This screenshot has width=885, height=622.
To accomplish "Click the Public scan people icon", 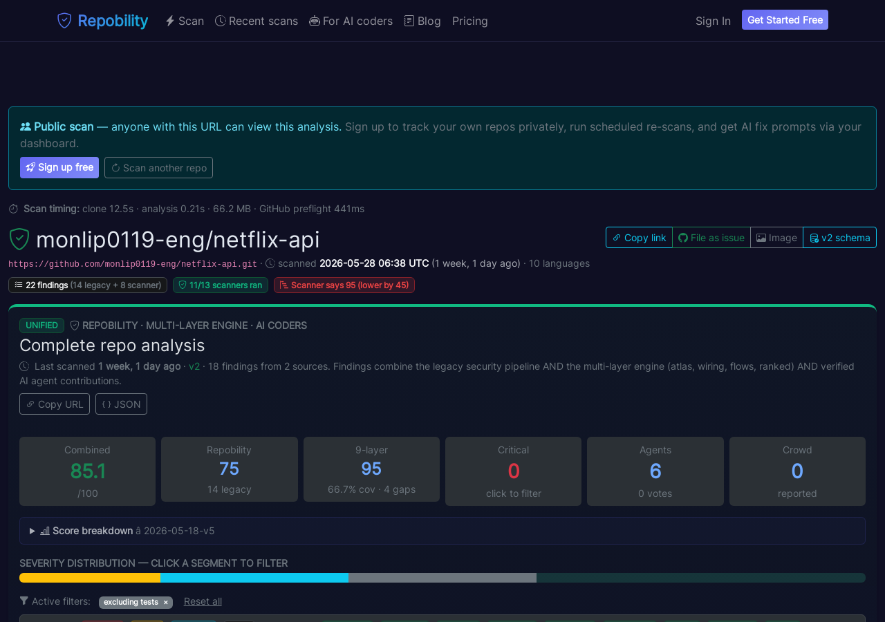I will [26, 126].
